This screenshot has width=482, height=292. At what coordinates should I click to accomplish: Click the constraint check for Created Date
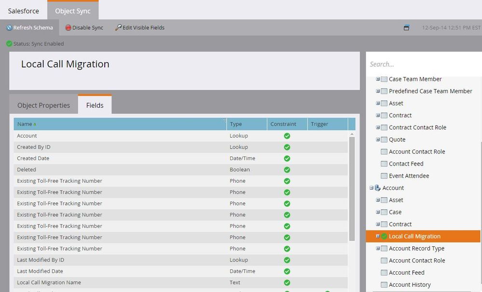(x=287, y=158)
